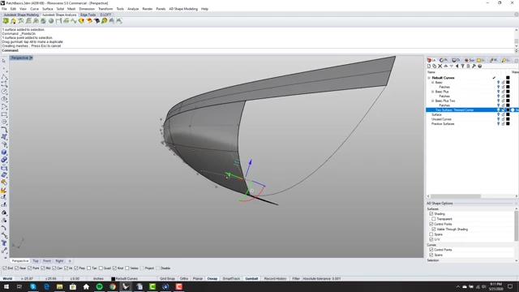Switch to the Autodesk Shape Modeling toolbar tab

pos(21,15)
